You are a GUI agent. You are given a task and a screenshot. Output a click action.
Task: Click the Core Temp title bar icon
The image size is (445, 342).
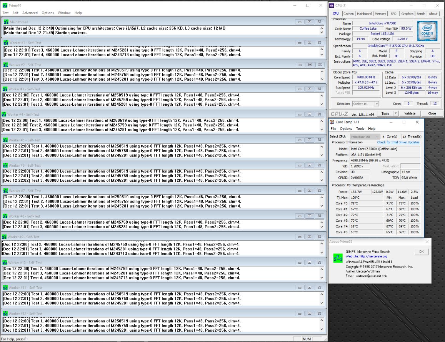332,122
